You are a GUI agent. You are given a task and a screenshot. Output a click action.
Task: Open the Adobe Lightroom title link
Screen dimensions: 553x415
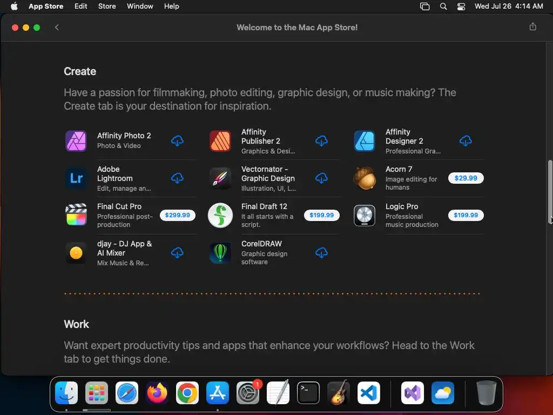point(114,173)
